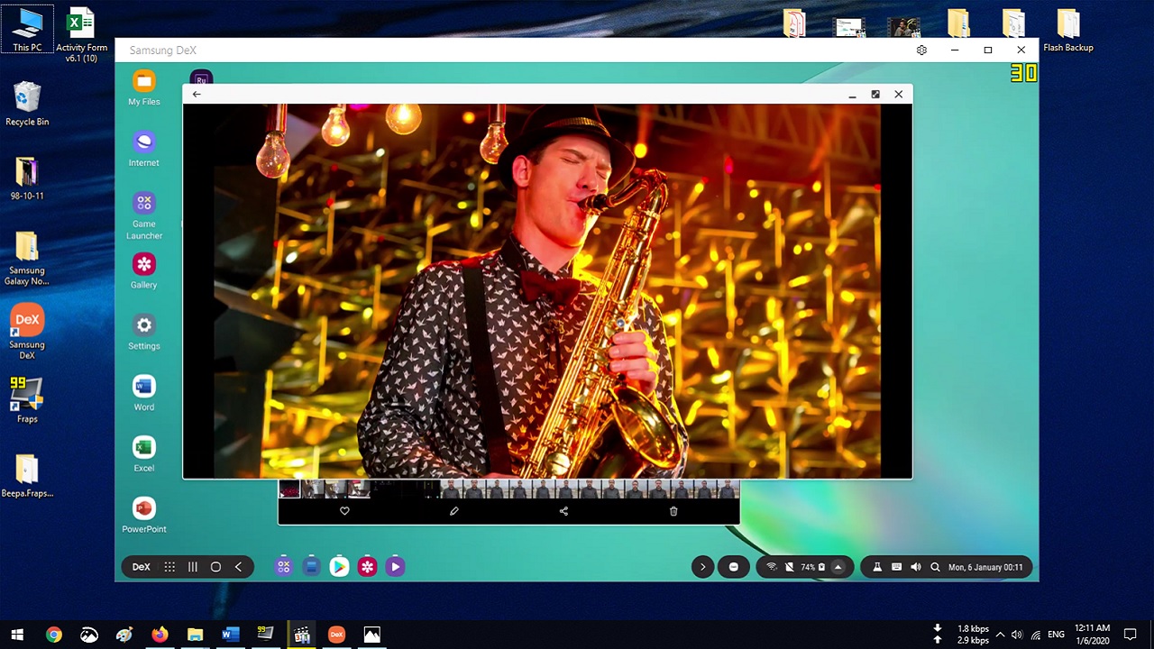Open File Explorer from taskbar

(195, 635)
